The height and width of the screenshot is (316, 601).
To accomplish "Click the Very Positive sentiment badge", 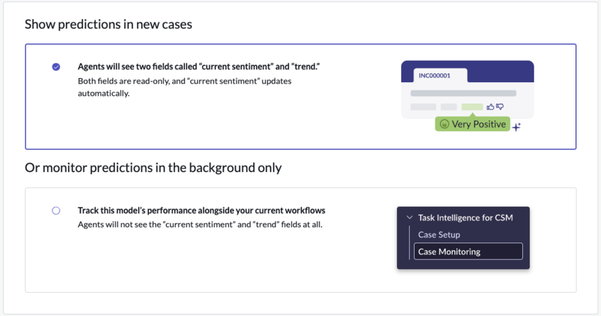I will pyautogui.click(x=472, y=124).
